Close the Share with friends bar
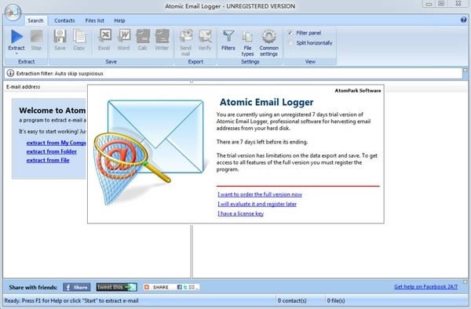471x309 pixels. 466,282
